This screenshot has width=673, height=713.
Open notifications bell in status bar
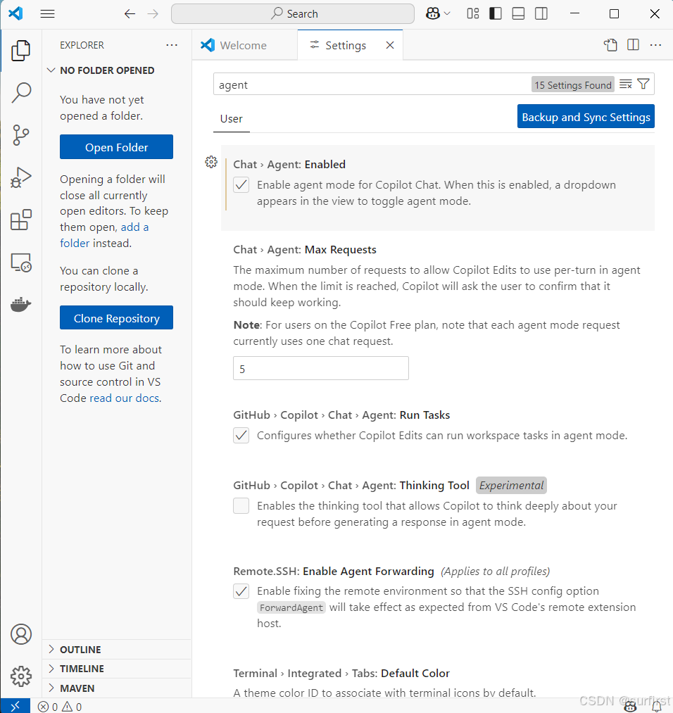(657, 707)
